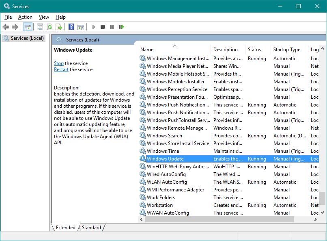This screenshot has width=327, height=241.
Task: Click the gear icon of Windows Search
Action: 143,135
